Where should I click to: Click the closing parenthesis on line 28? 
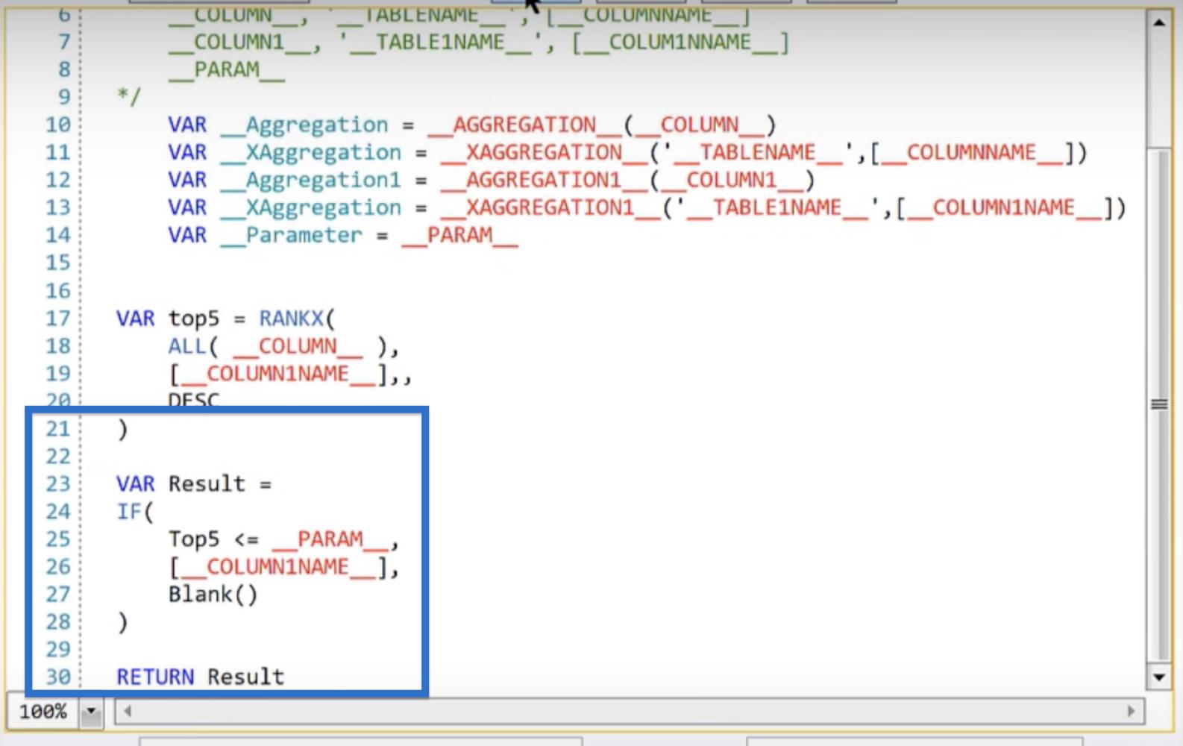click(123, 622)
